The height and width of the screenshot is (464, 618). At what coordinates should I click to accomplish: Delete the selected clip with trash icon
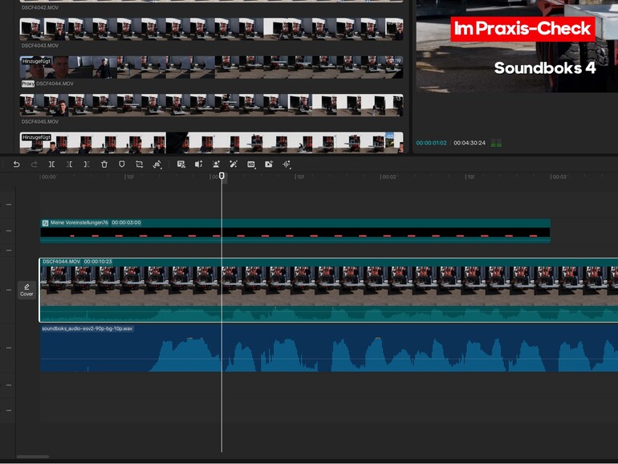click(104, 165)
